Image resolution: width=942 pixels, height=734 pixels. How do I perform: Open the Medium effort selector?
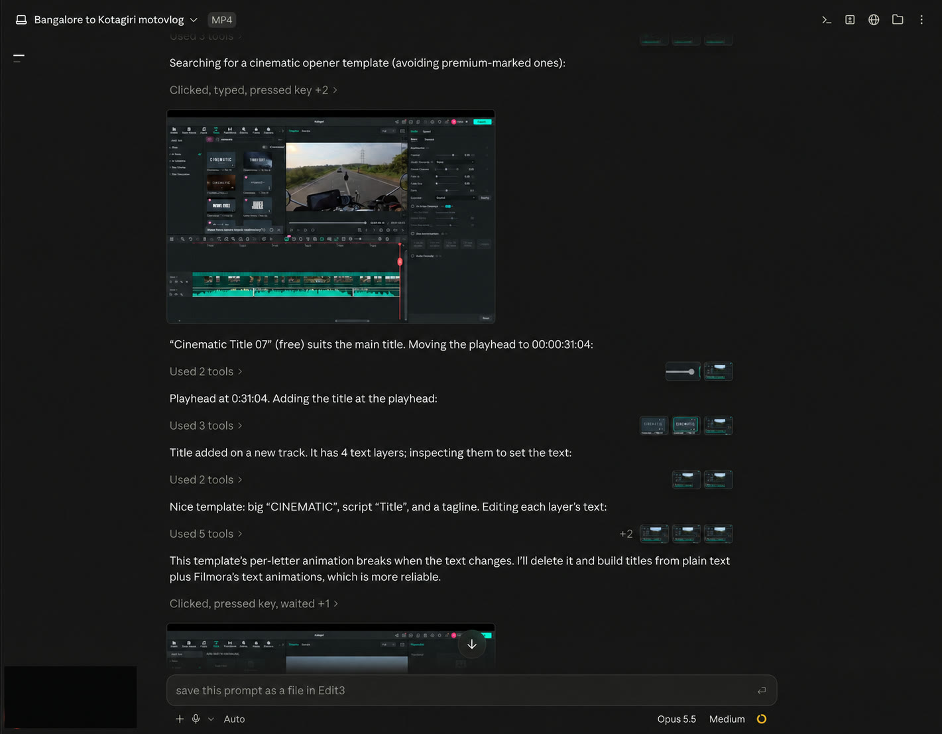[727, 719]
